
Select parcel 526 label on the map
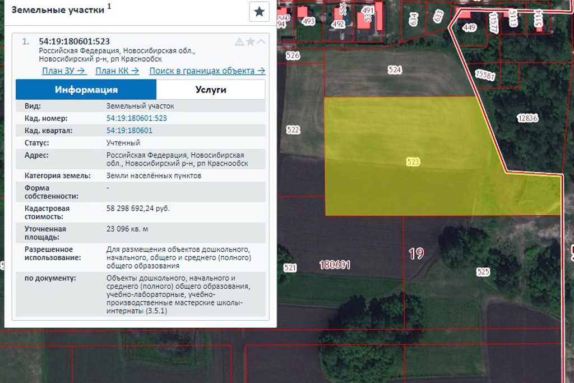tap(293, 56)
